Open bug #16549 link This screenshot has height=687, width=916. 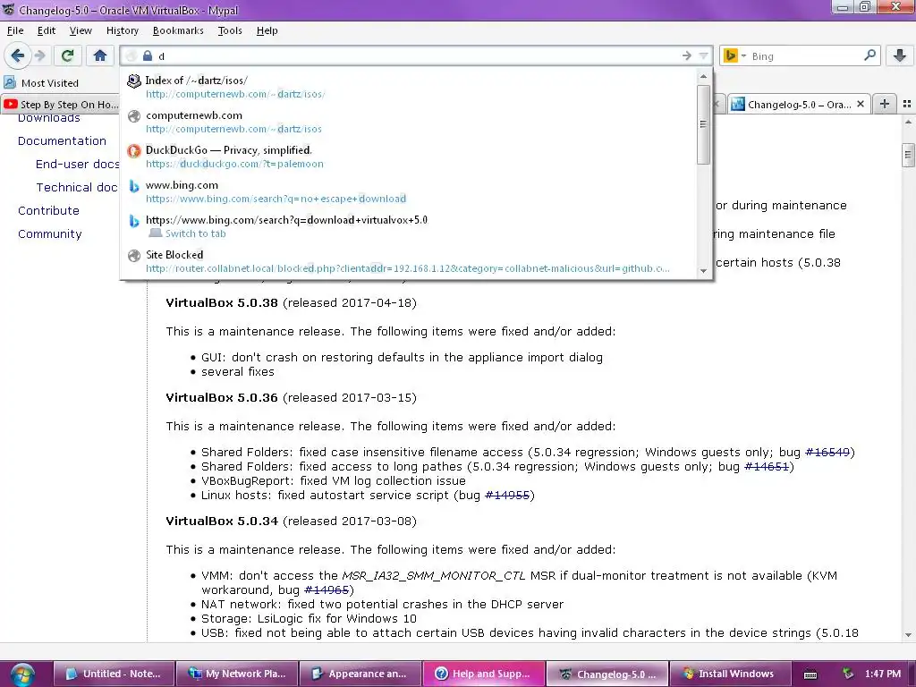click(827, 452)
